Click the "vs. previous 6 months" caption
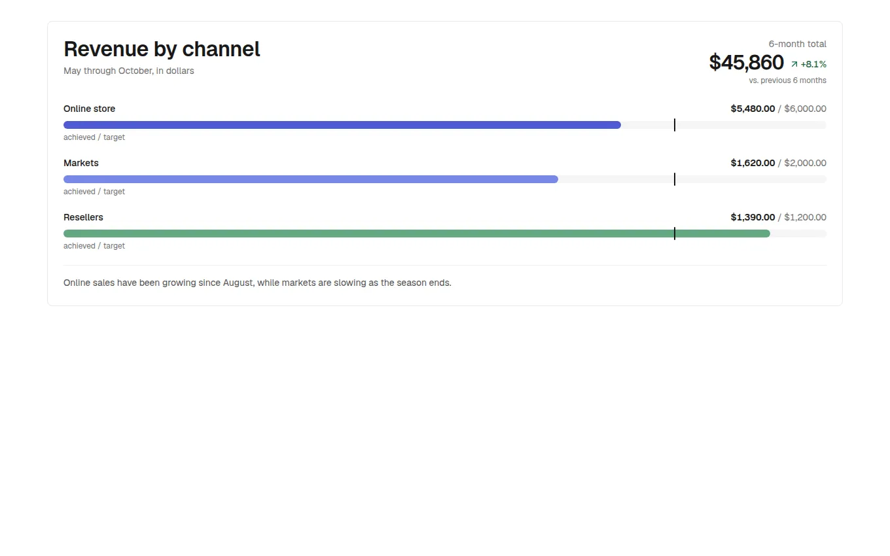Screen dimensions: 890x556 tap(787, 80)
